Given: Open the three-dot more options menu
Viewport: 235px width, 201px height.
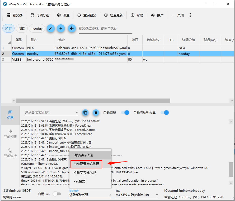Looking at the screenshot, I should [190, 15].
